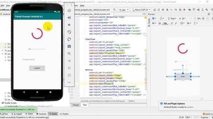The width and height of the screenshot is (213, 119).
Task: Open the Palette side panel
Action: click(x=149, y=22)
